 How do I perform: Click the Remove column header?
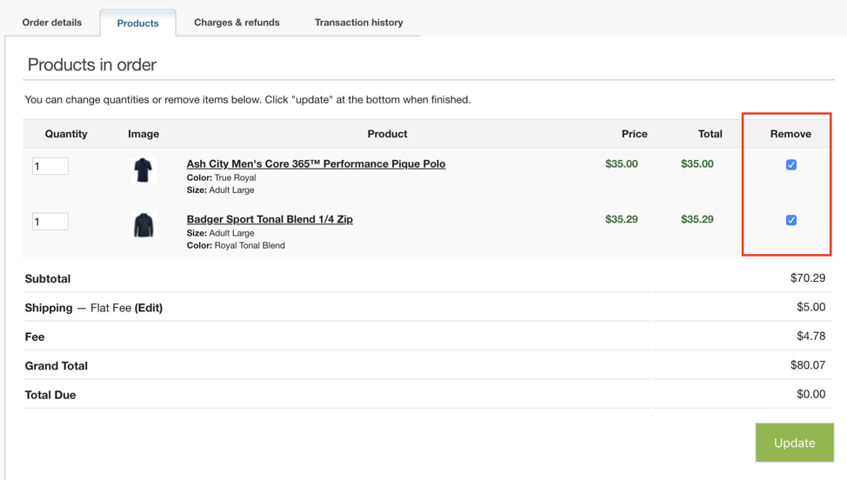click(790, 134)
